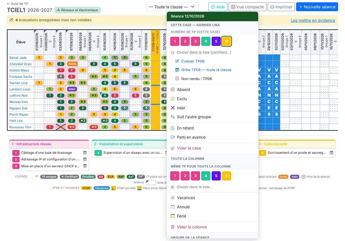The height and width of the screenshot is (241, 345).
Task: Click the Inter chip in Lambert Louis's row
Action: pos(72,89)
